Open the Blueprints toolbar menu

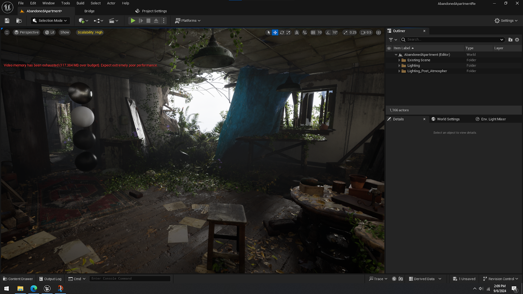[98, 21]
